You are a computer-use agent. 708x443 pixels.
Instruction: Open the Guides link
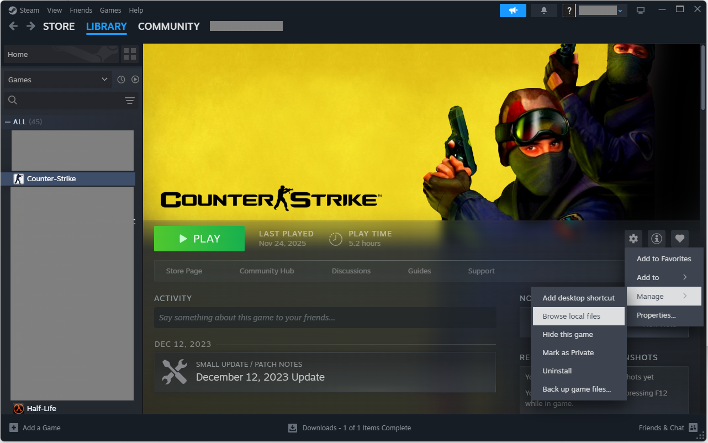[419, 271]
